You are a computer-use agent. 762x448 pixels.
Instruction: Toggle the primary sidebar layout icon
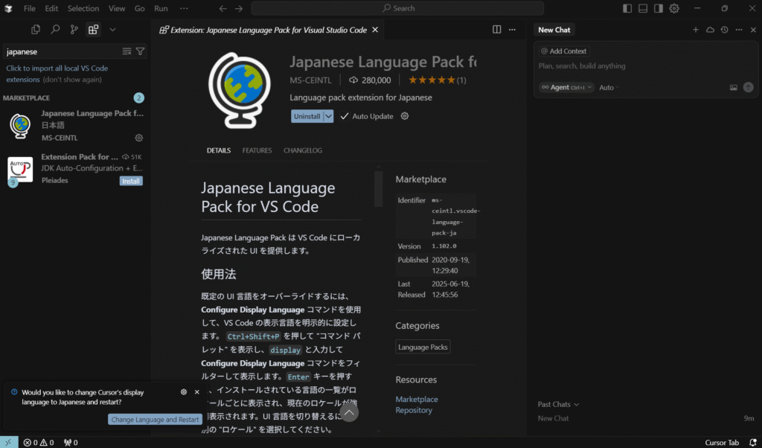[627, 8]
